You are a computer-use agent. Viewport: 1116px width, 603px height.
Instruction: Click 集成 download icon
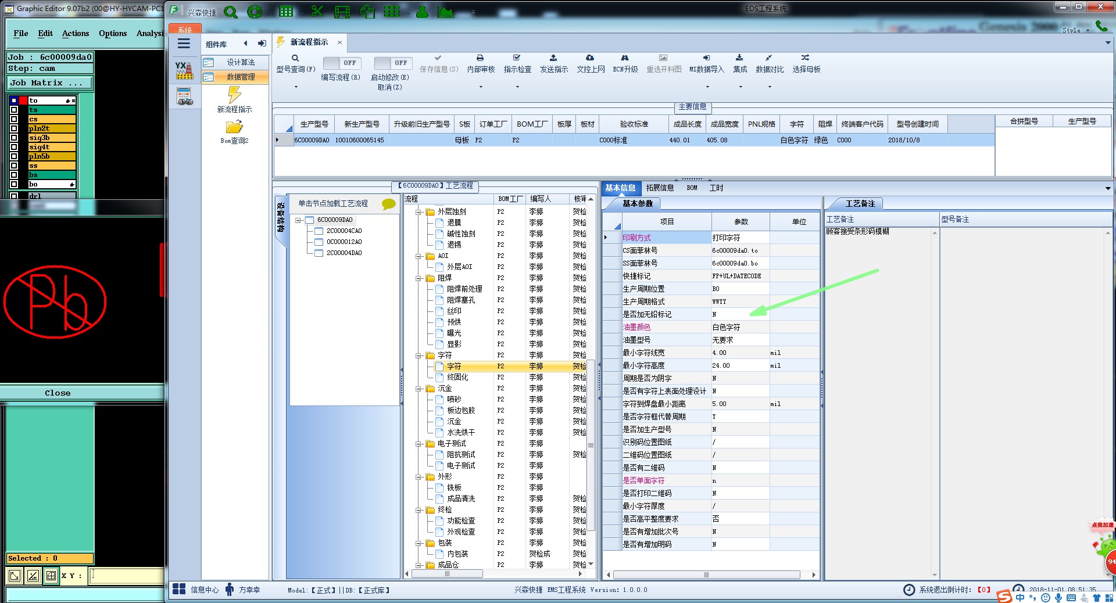[x=739, y=58]
